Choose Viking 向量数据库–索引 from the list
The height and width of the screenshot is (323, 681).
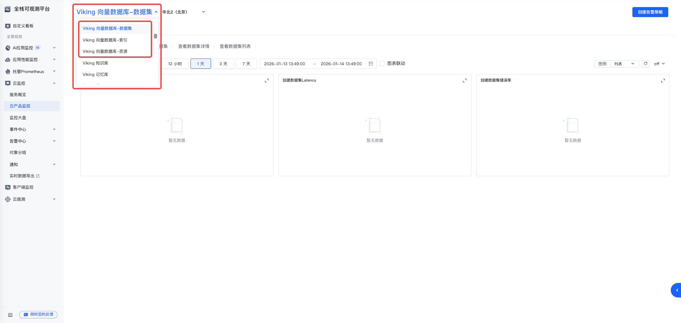coord(105,40)
